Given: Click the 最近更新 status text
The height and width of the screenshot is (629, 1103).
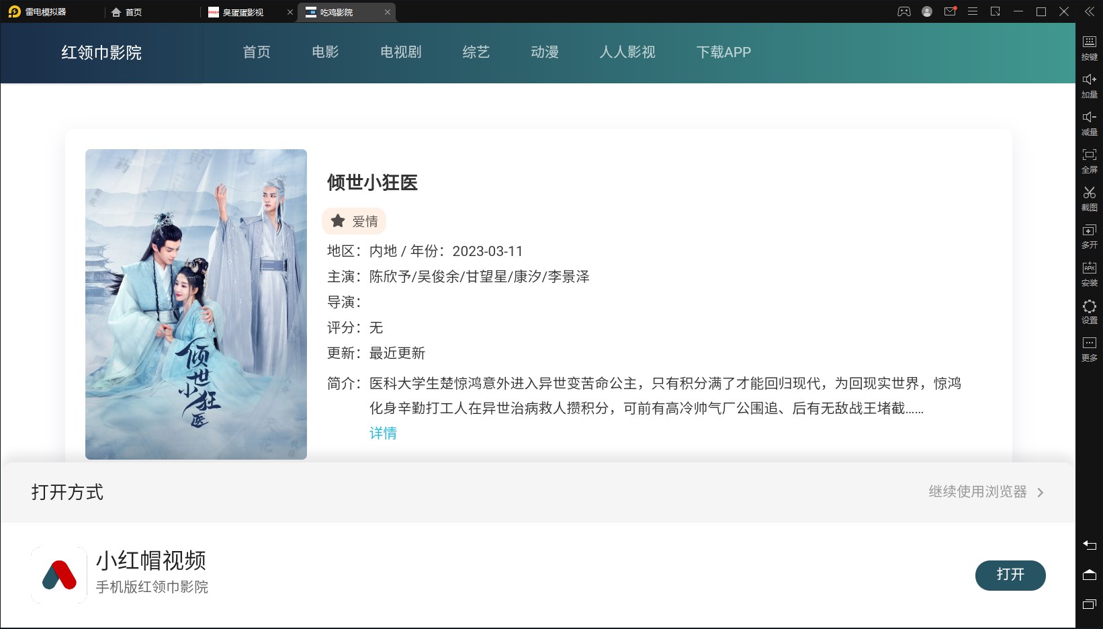Looking at the screenshot, I should coord(398,353).
